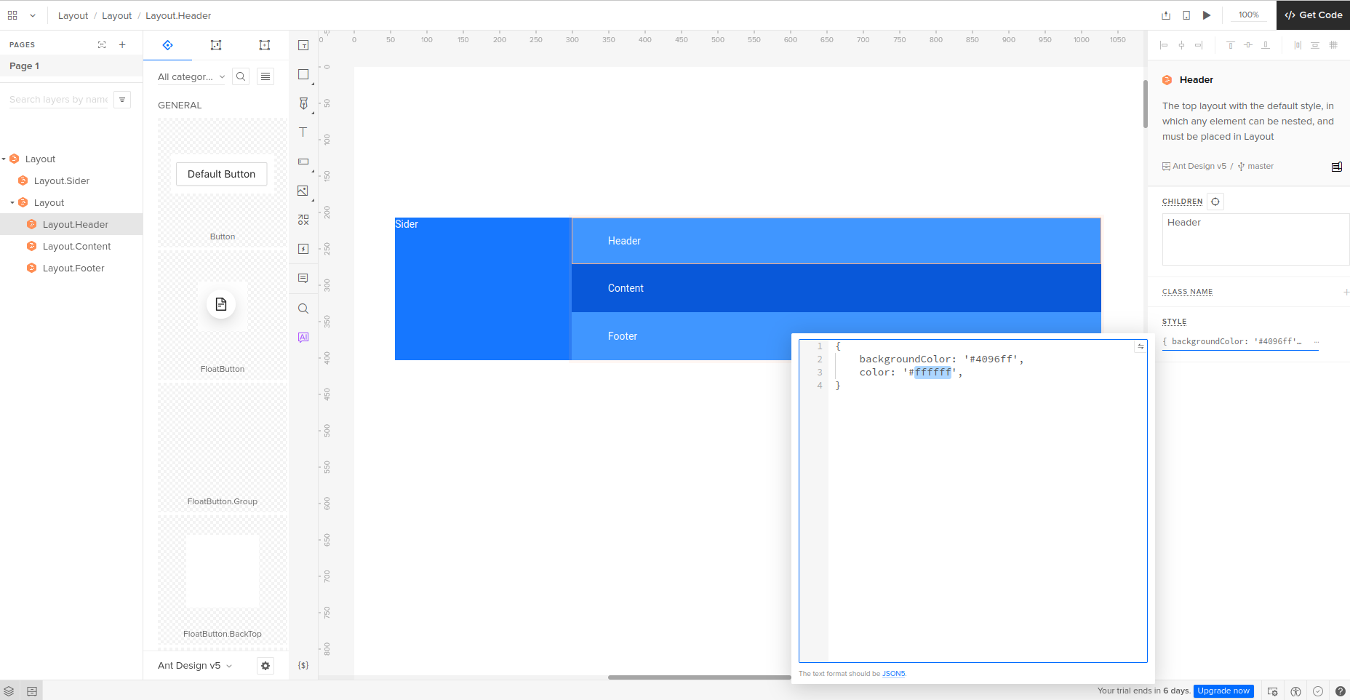
Task: Open the variables {$} icon
Action: click(303, 666)
